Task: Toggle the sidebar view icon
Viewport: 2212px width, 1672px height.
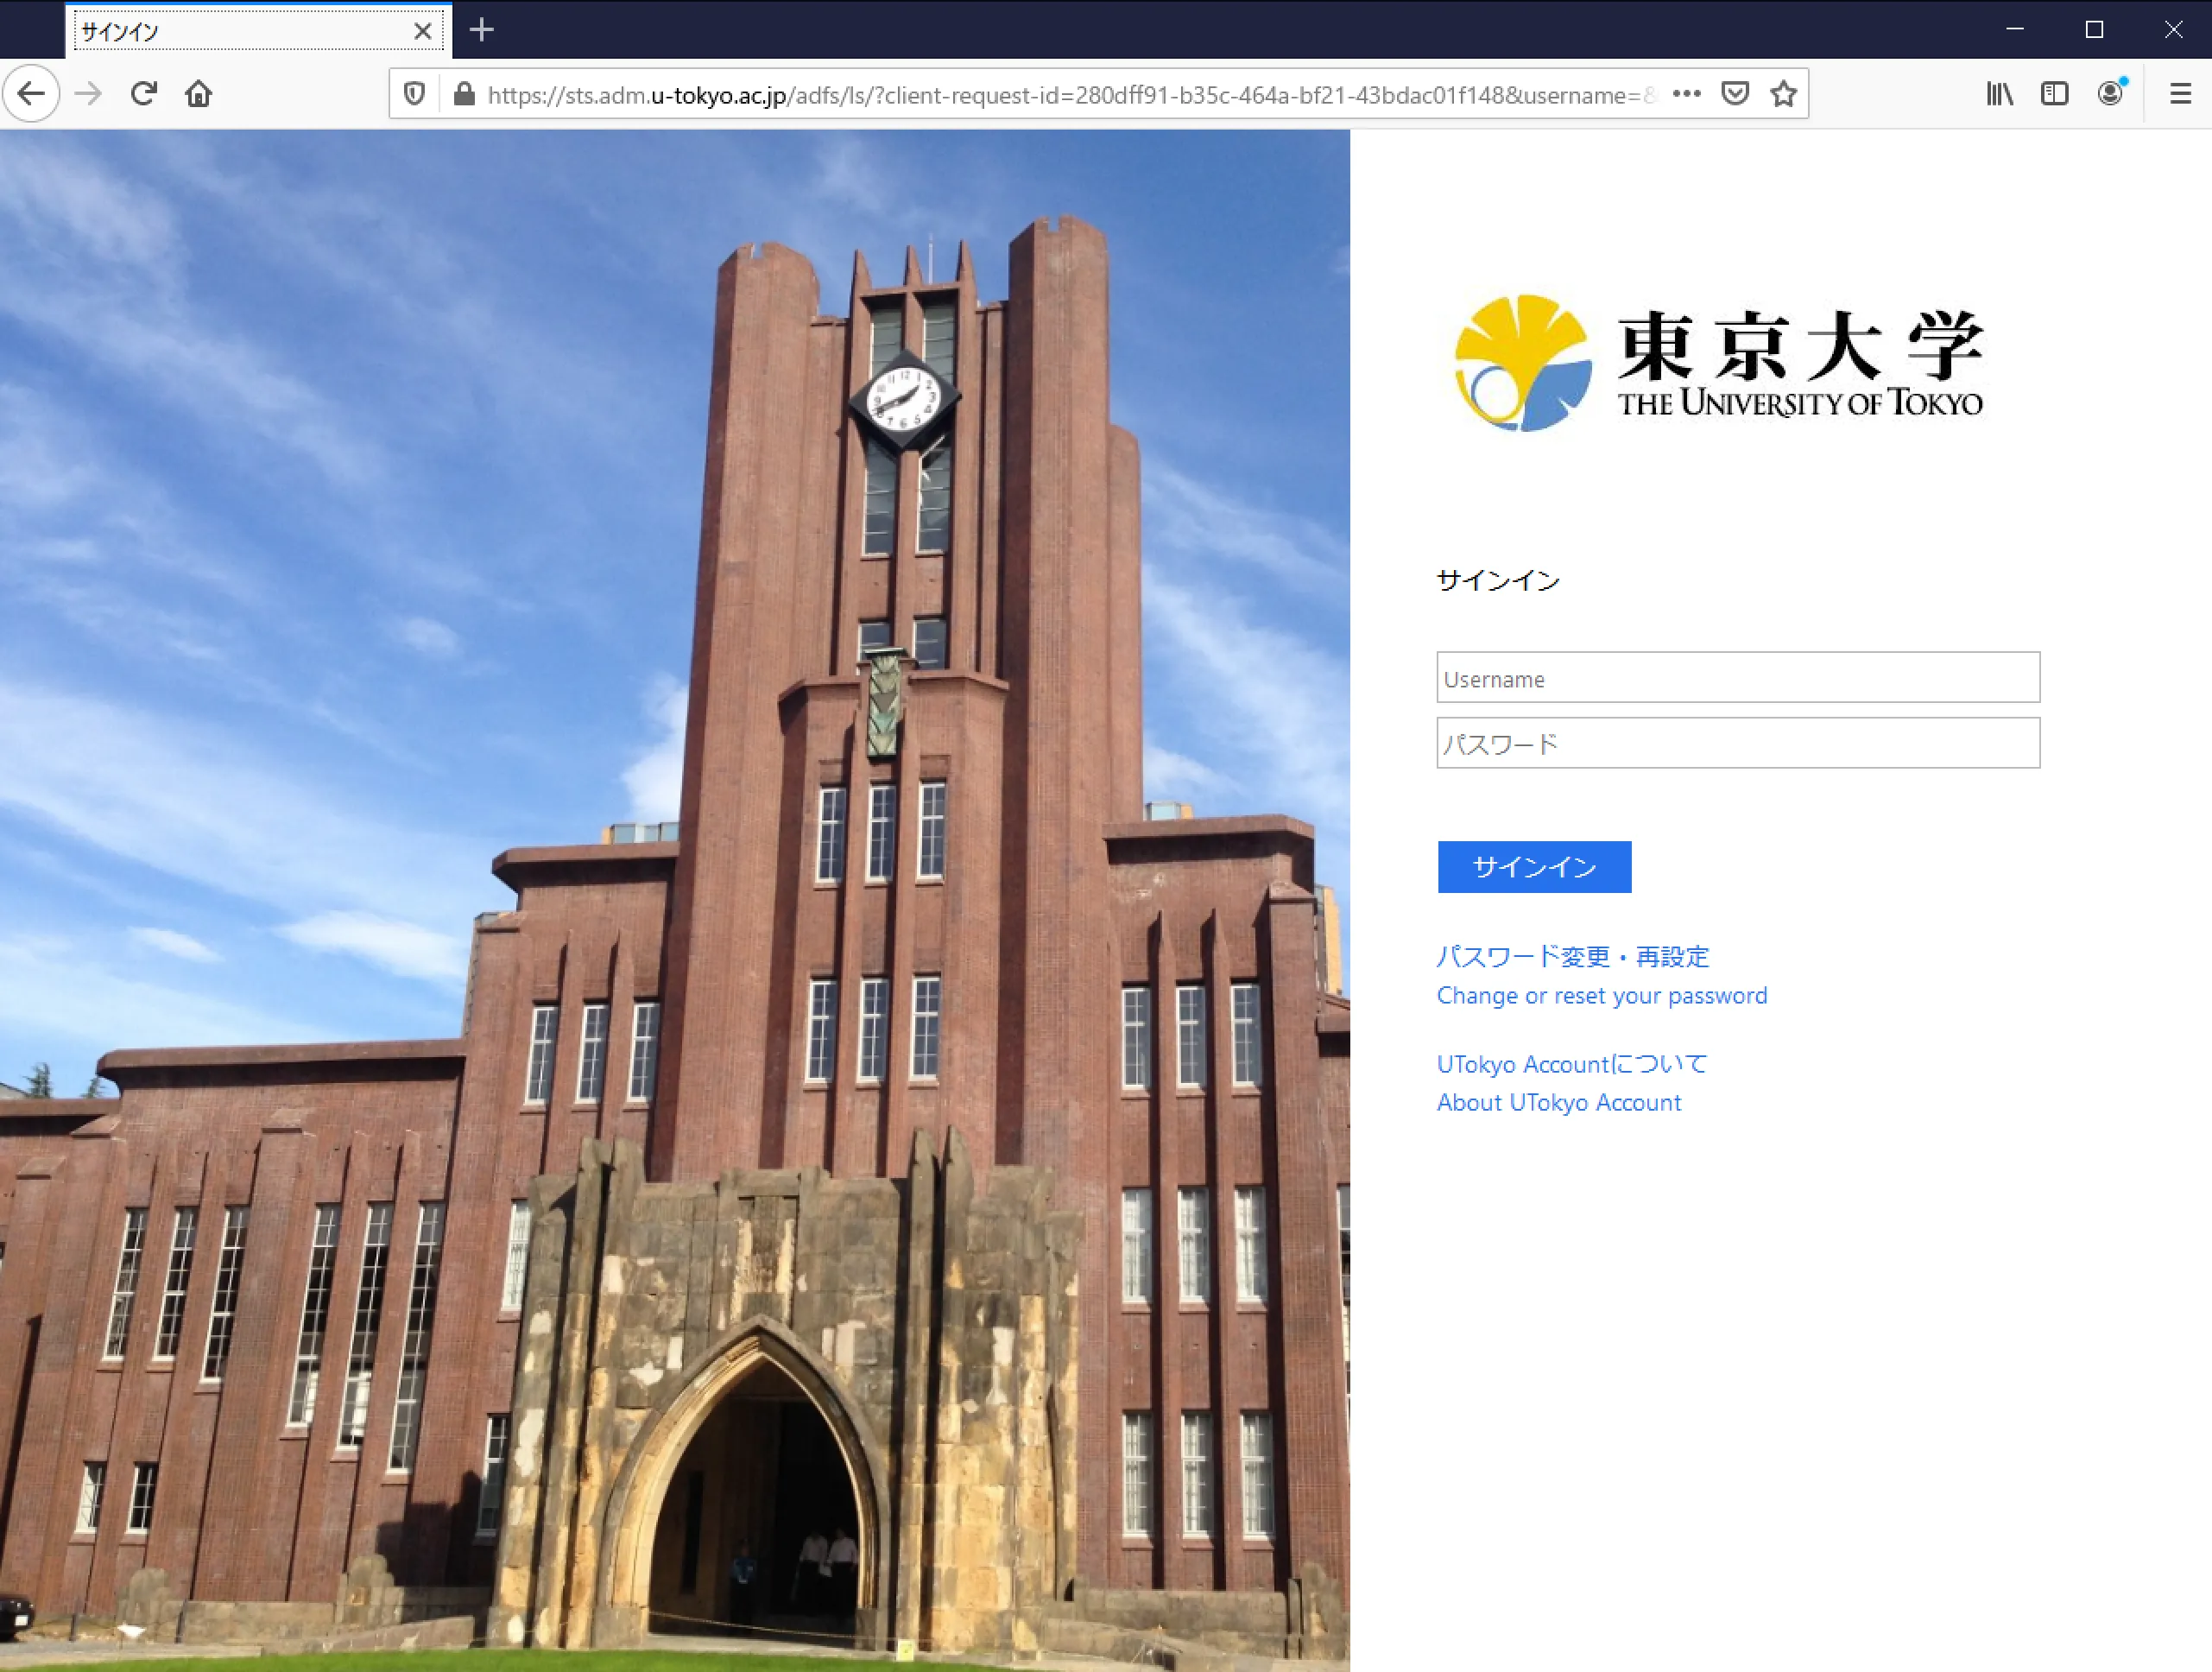Action: pyautogui.click(x=2054, y=94)
